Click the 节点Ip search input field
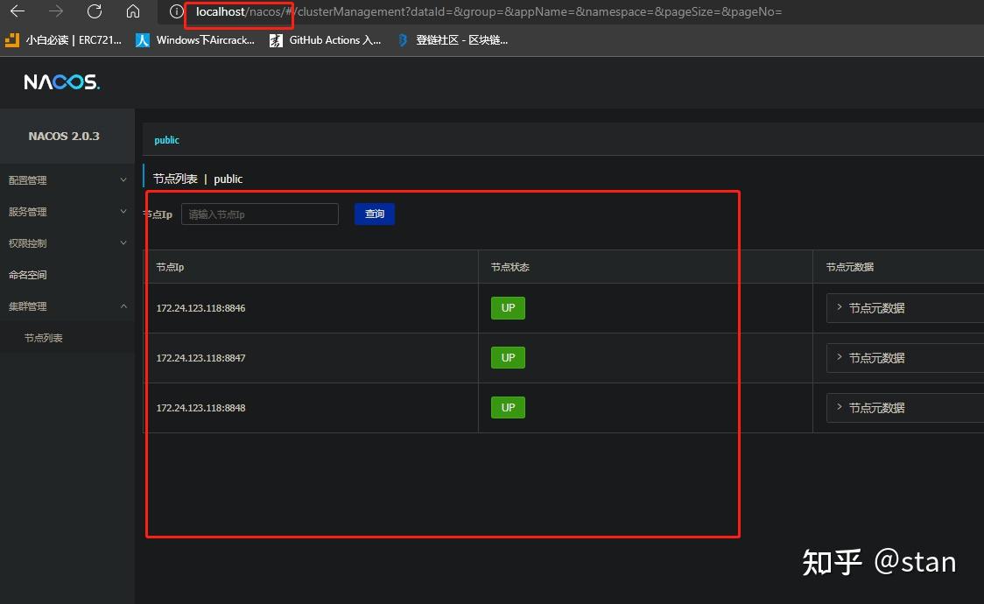 (x=259, y=214)
